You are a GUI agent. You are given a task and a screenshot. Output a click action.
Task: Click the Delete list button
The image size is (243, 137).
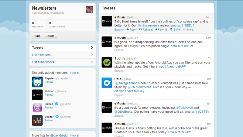pyautogui.click(x=50, y=36)
